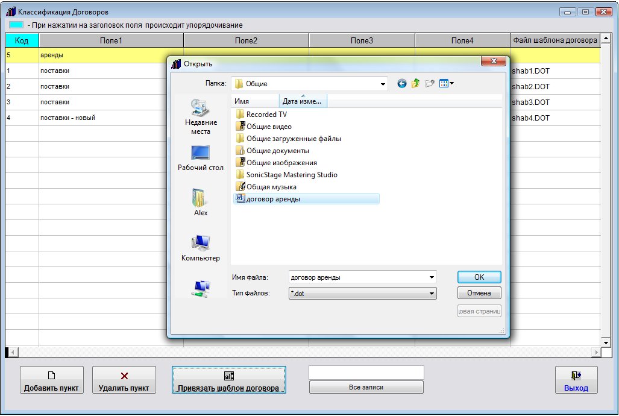619x416 pixels.
Task: Sort files by Имя column header
Action: pos(255,101)
